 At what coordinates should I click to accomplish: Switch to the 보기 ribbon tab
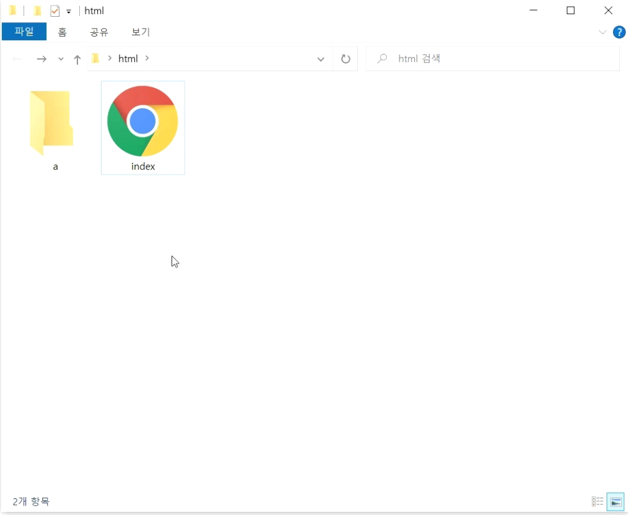click(x=141, y=32)
